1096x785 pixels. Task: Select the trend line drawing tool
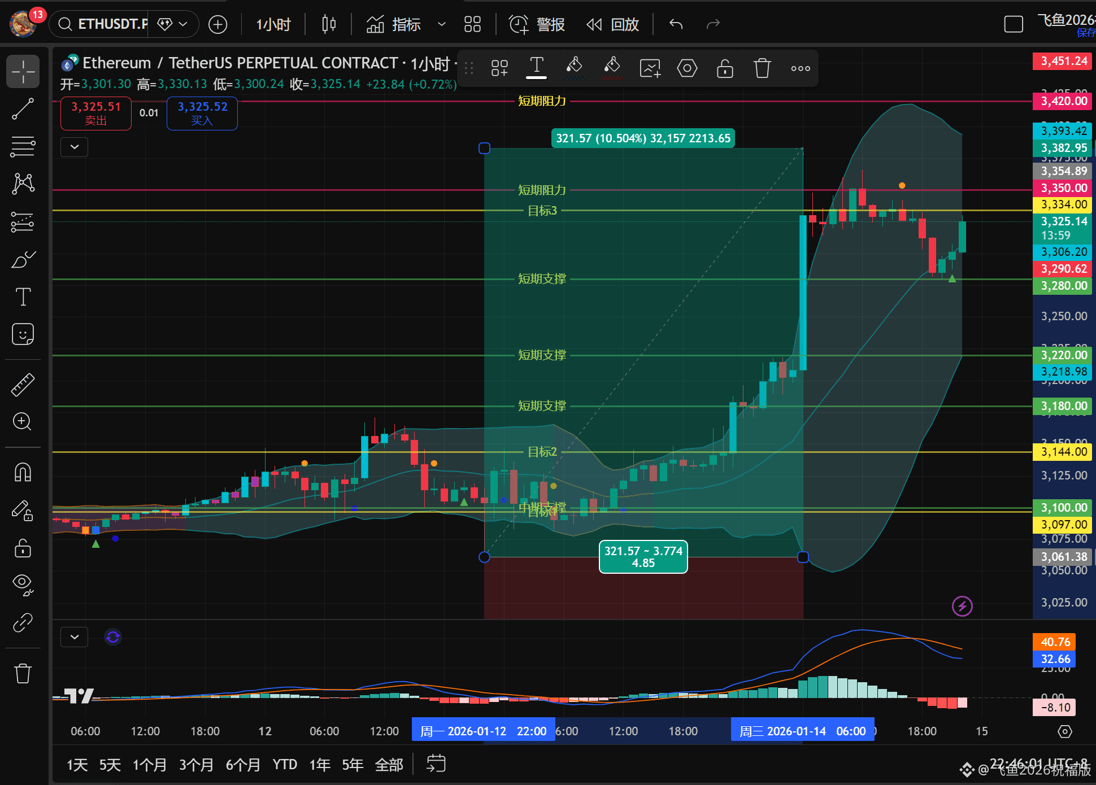(x=23, y=109)
